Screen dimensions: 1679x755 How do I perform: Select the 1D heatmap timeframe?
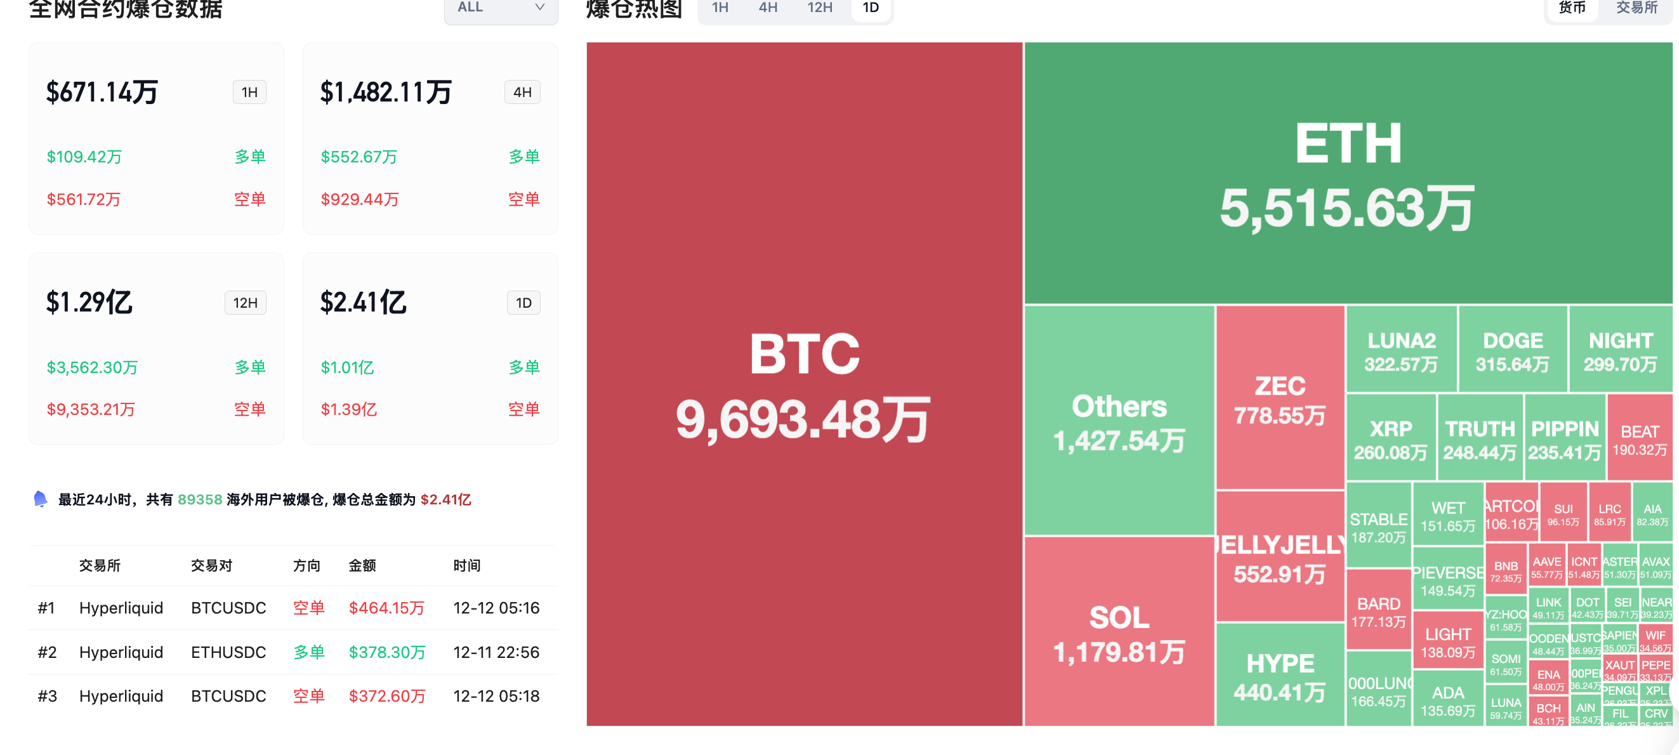[x=870, y=8]
